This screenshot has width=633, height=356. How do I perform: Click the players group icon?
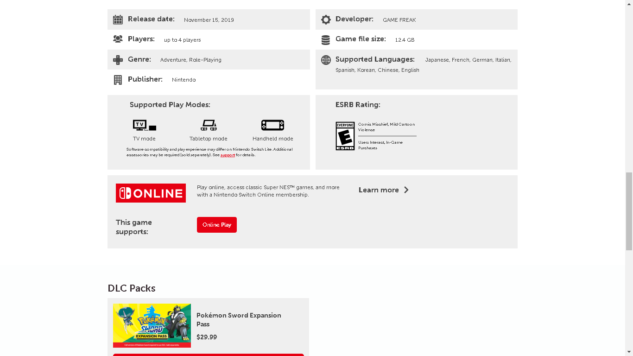pos(118,39)
